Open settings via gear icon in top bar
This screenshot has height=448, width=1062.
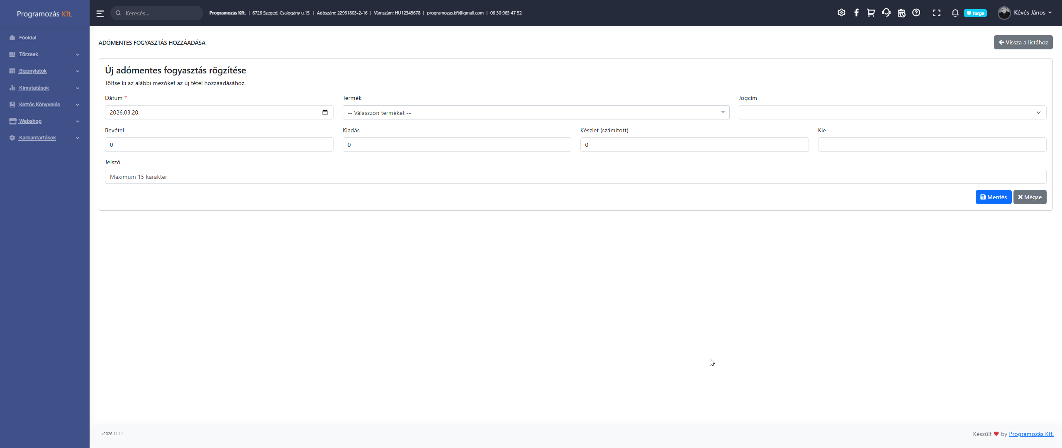pyautogui.click(x=841, y=13)
